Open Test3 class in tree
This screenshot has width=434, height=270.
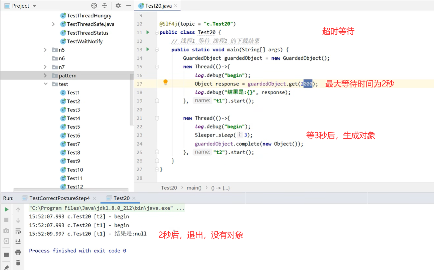(70, 110)
